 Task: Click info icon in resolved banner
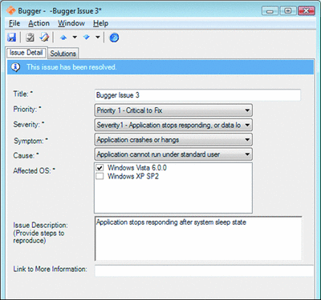[x=15, y=67]
